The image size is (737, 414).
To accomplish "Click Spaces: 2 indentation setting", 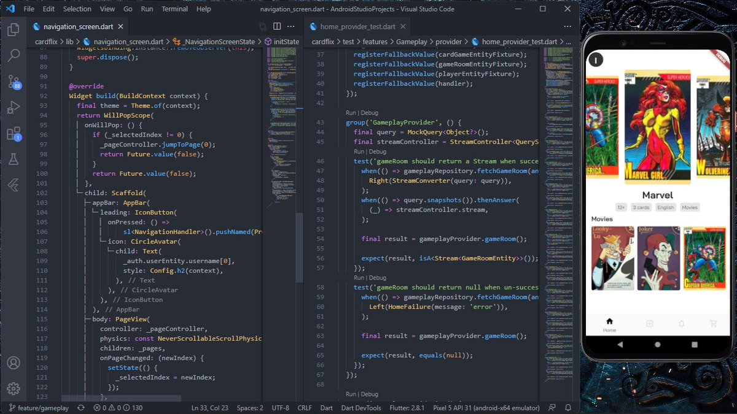I will pyautogui.click(x=250, y=408).
